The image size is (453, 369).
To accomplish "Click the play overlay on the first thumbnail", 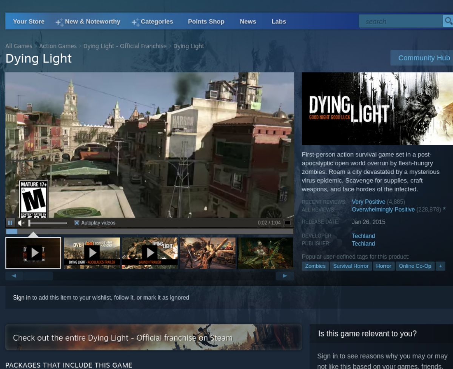I will click(33, 252).
